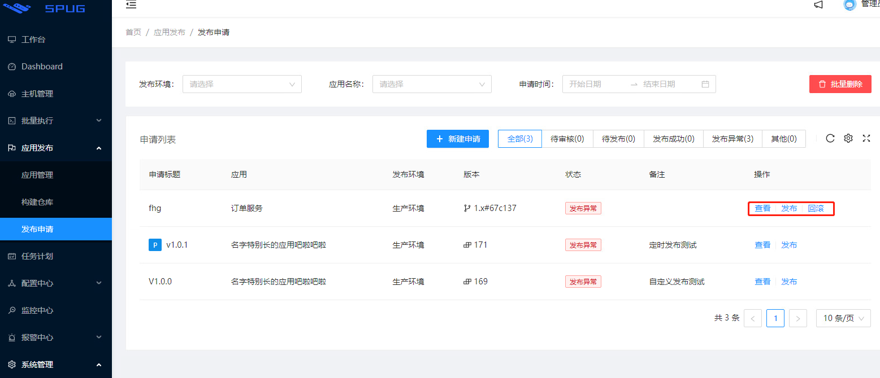
Task: Click 查看 for the fhg request
Action: click(x=762, y=208)
